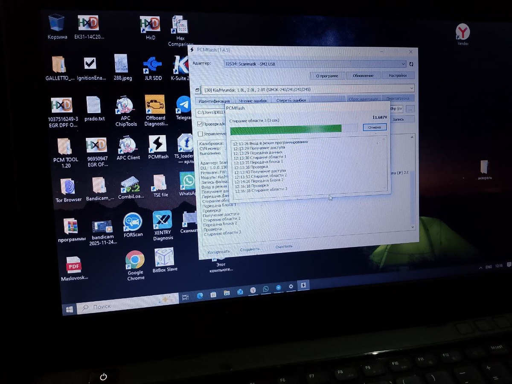This screenshot has height=384, width=512.
Task: Toggle the Проверка checkbox in PCMflash
Action: click(200, 124)
